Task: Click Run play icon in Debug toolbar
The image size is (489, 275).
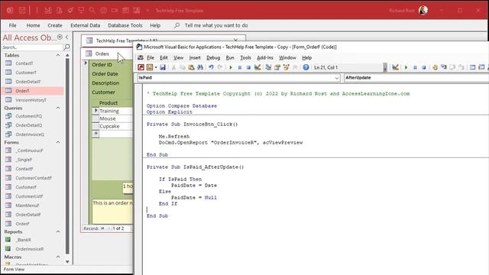Action: (406, 67)
